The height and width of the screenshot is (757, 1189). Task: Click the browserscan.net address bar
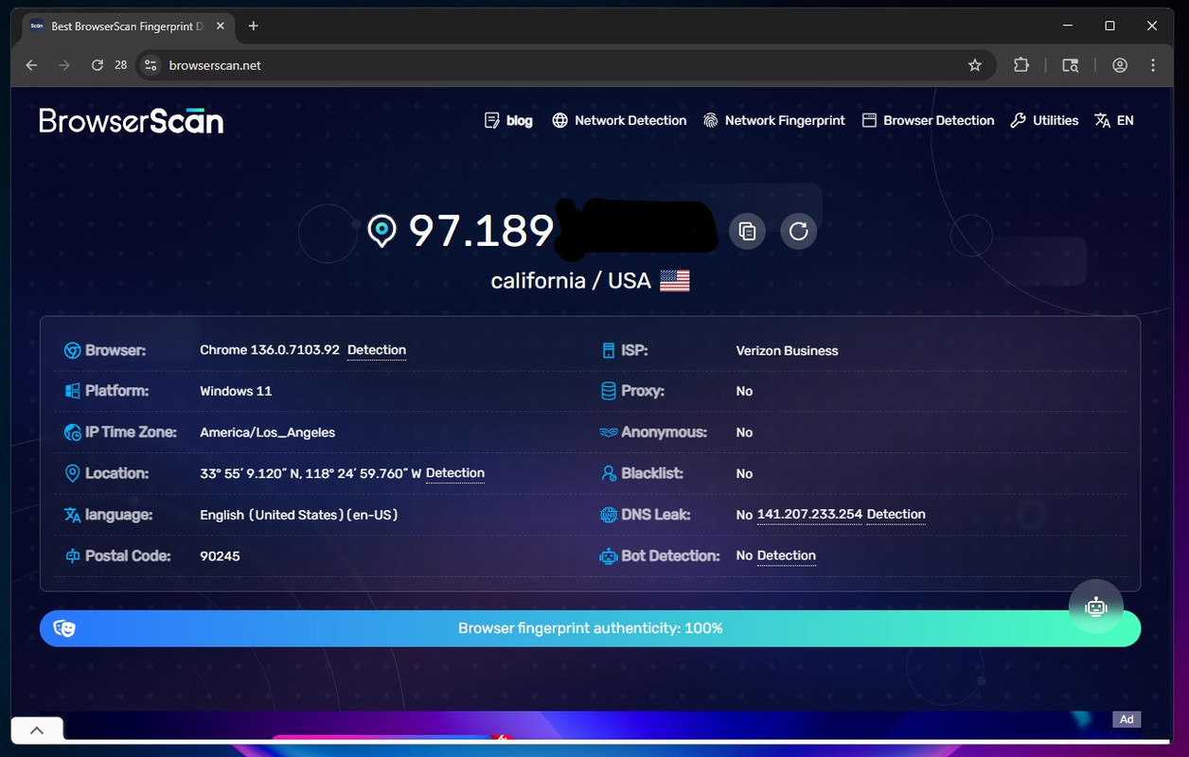pos(566,65)
